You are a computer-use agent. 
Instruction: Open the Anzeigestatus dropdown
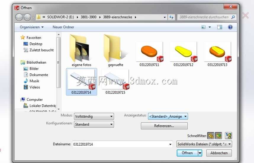168,116
